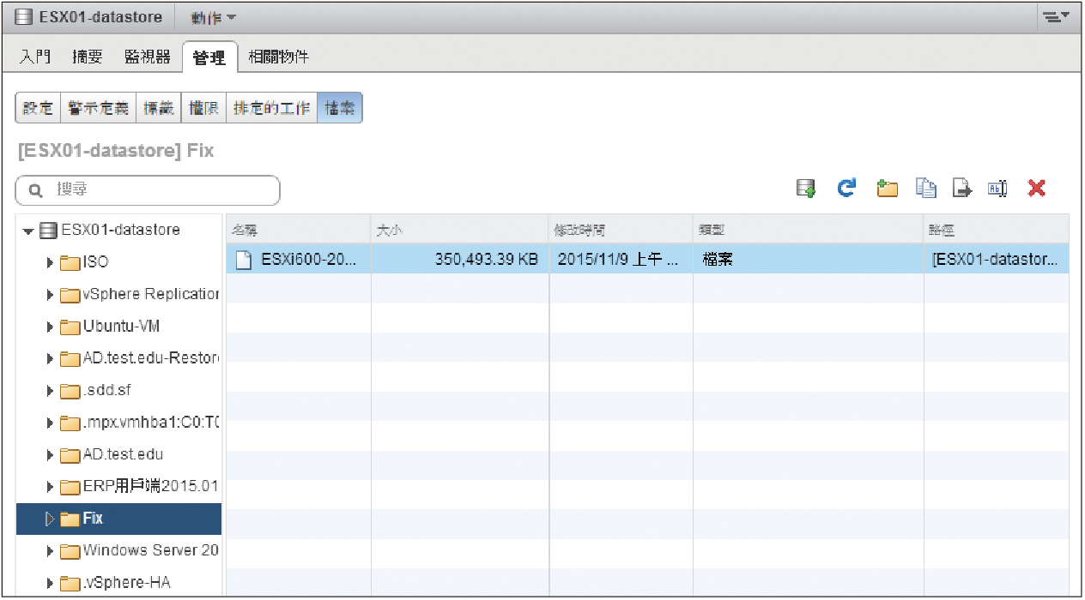Expand the ISO folder in the tree
The width and height of the screenshot is (1085, 600).
(x=51, y=262)
